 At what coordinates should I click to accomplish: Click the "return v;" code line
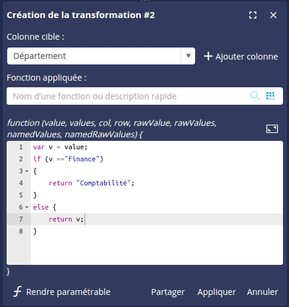click(x=66, y=219)
